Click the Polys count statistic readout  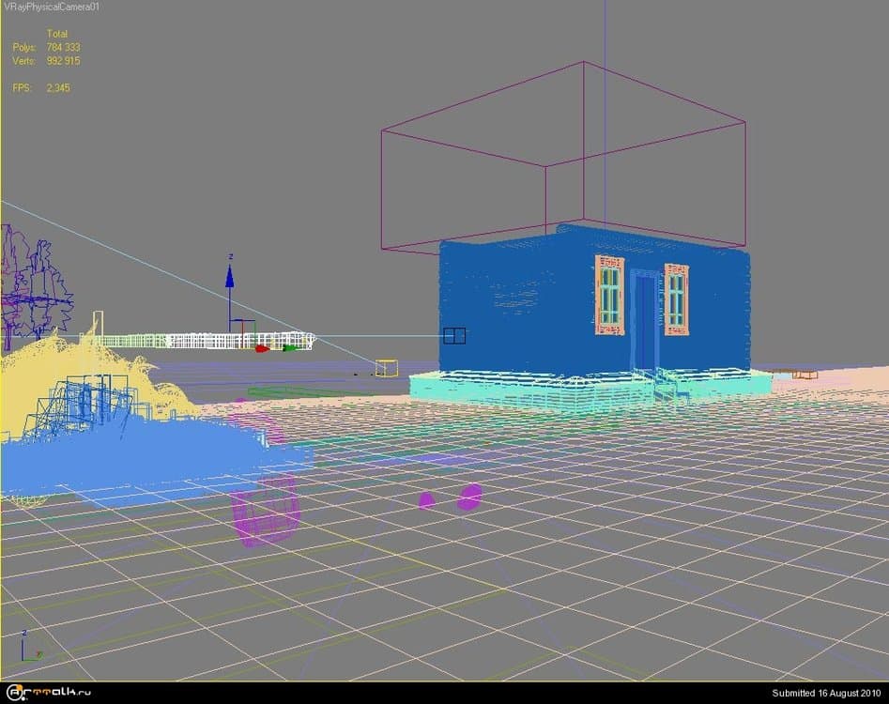point(42,47)
